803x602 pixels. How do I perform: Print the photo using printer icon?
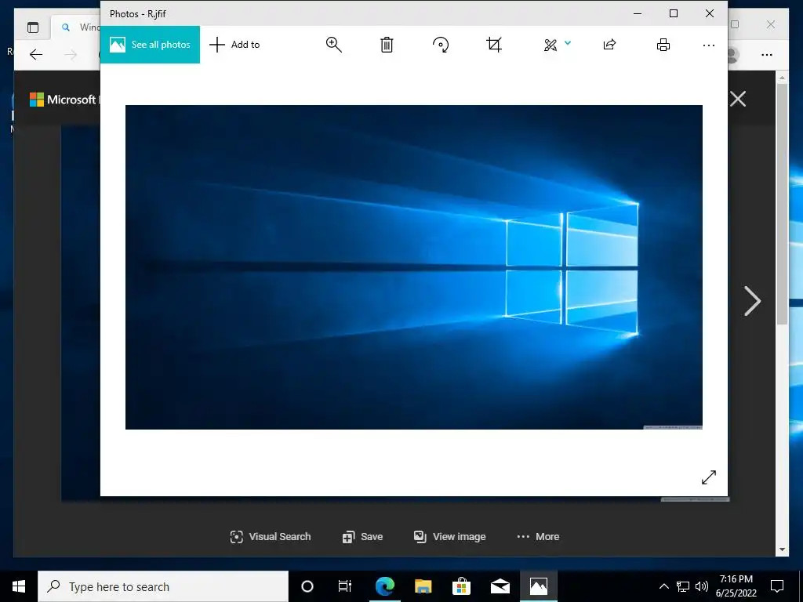(x=663, y=45)
